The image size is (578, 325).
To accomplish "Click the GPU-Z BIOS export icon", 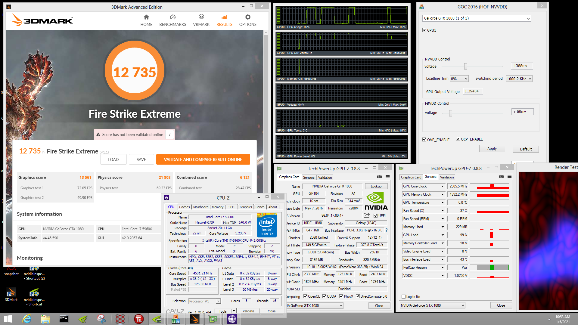I will point(366,215).
